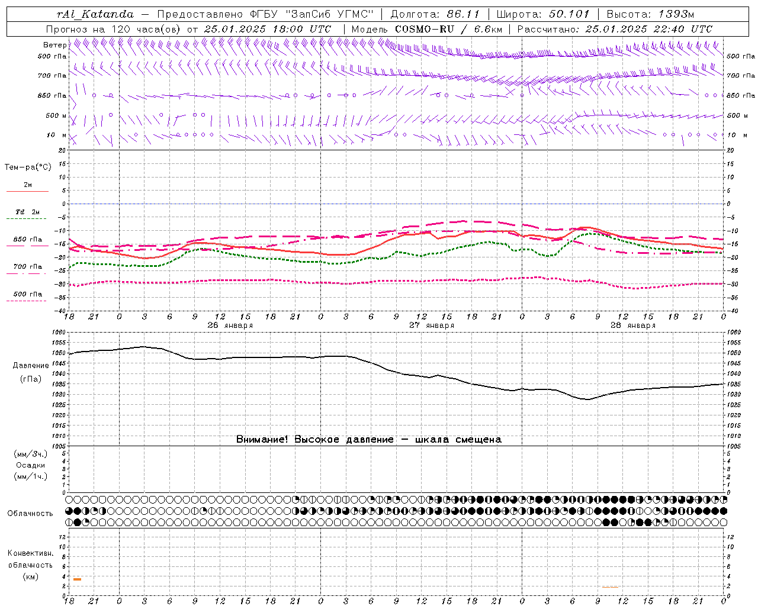The image size is (758, 606).
Task: Click the dotted line sample under 500 гПа legend
Action: (x=27, y=301)
